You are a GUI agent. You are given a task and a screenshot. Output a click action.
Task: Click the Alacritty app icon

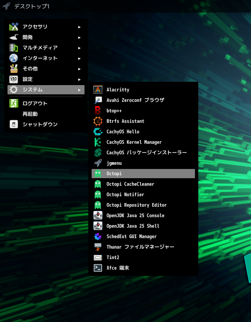click(x=98, y=90)
